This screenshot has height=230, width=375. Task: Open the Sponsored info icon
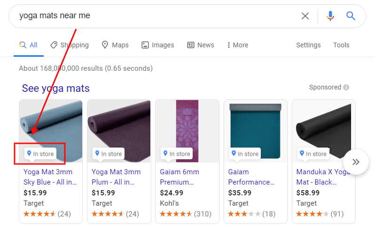click(x=346, y=88)
